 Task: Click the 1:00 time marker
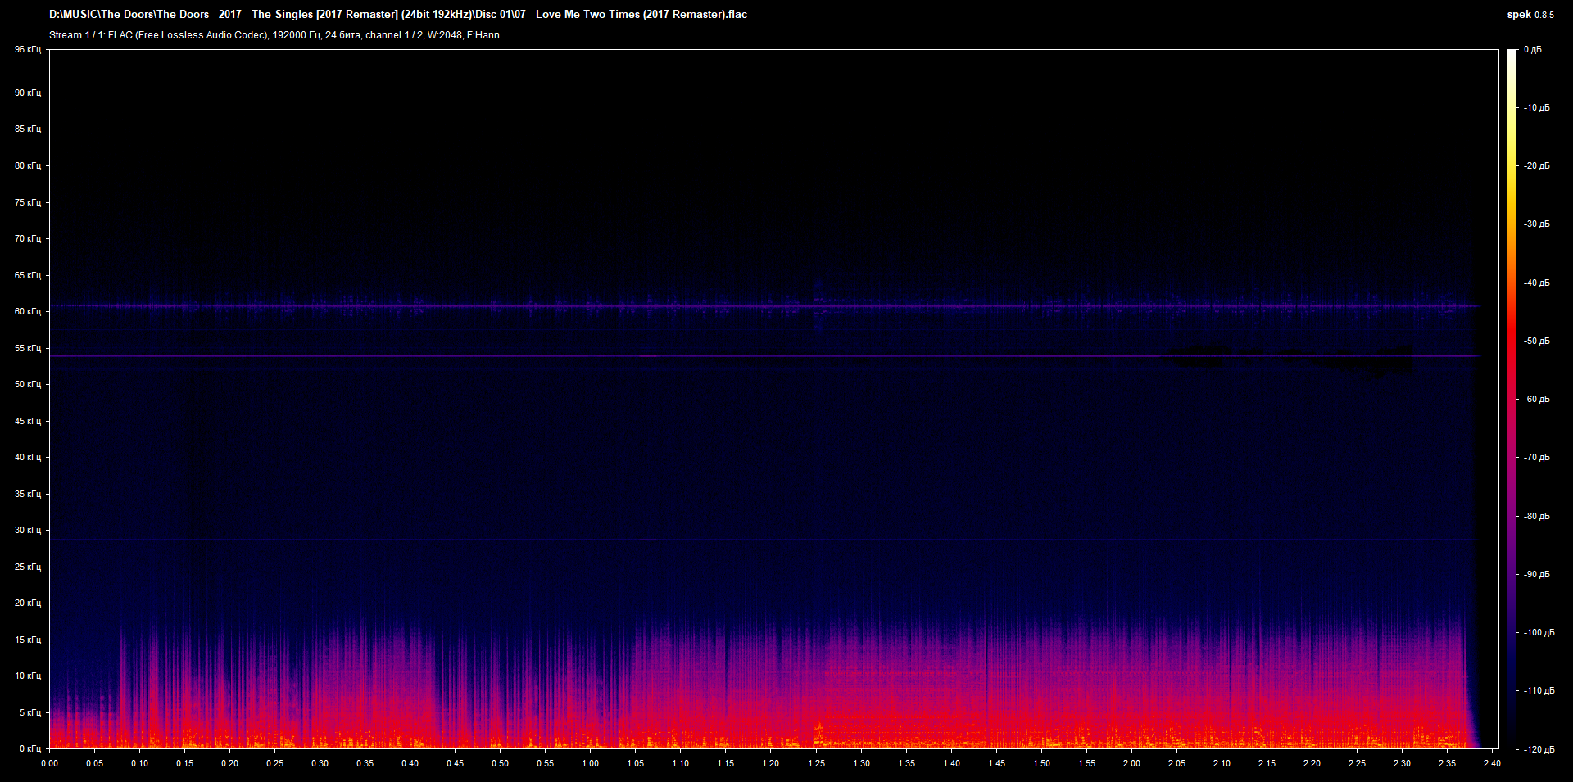[590, 763]
